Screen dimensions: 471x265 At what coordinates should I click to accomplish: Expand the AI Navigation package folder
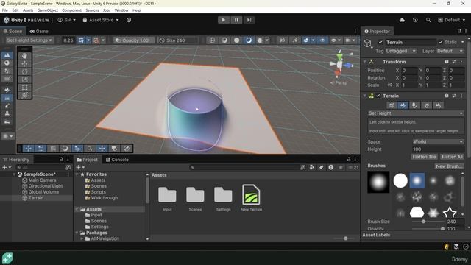point(82,239)
